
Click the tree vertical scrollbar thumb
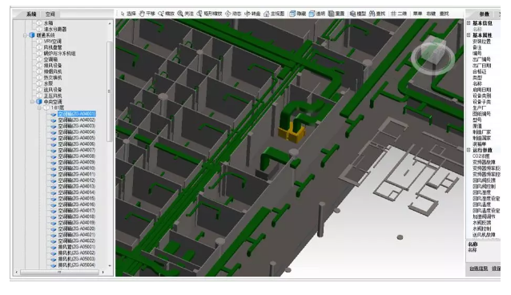[109, 91]
